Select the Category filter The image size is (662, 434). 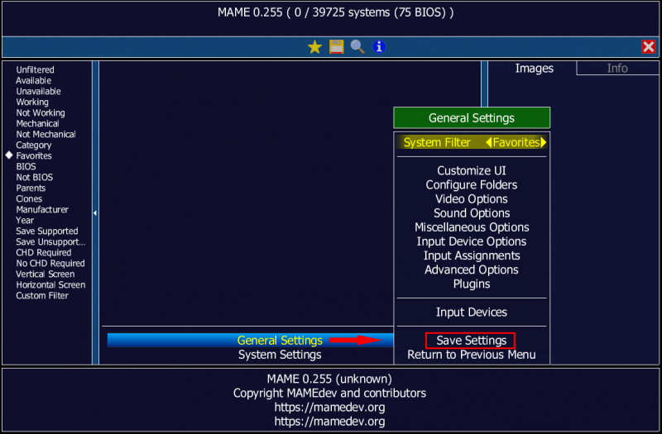34,145
